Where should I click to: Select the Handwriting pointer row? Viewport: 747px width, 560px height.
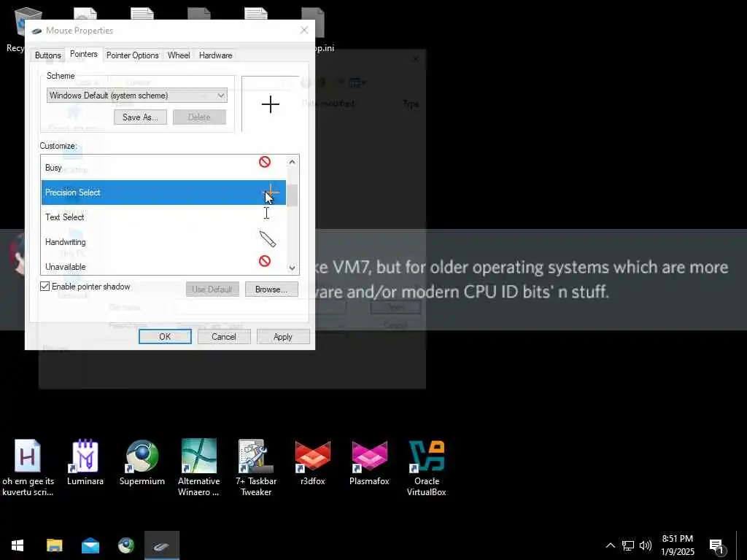[163, 242]
